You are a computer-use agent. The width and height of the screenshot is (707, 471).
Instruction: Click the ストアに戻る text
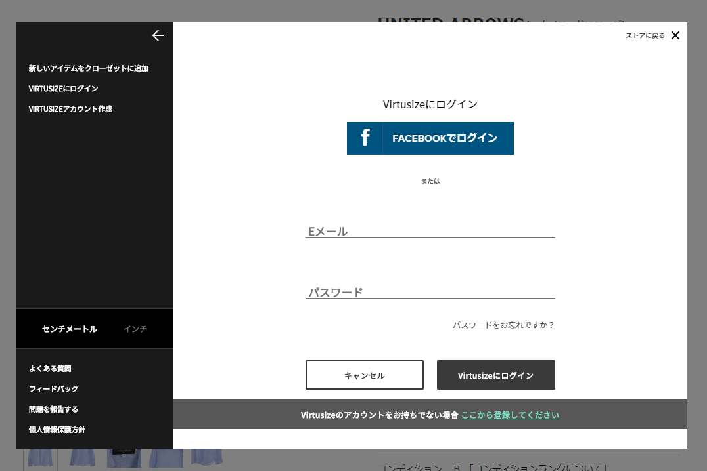point(645,35)
